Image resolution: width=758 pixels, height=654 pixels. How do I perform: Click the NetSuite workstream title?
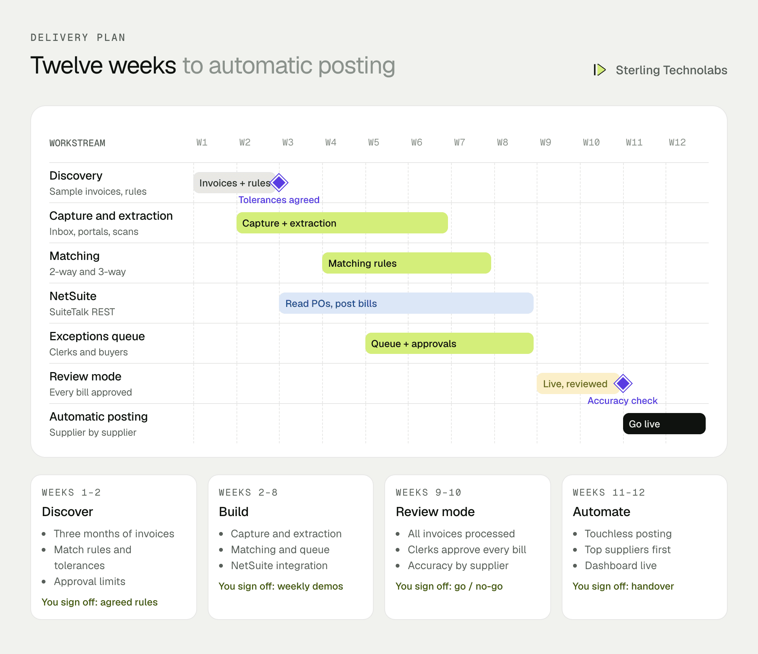73,296
